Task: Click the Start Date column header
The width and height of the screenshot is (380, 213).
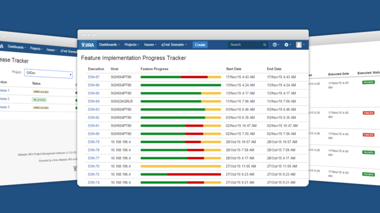Action: (233, 69)
